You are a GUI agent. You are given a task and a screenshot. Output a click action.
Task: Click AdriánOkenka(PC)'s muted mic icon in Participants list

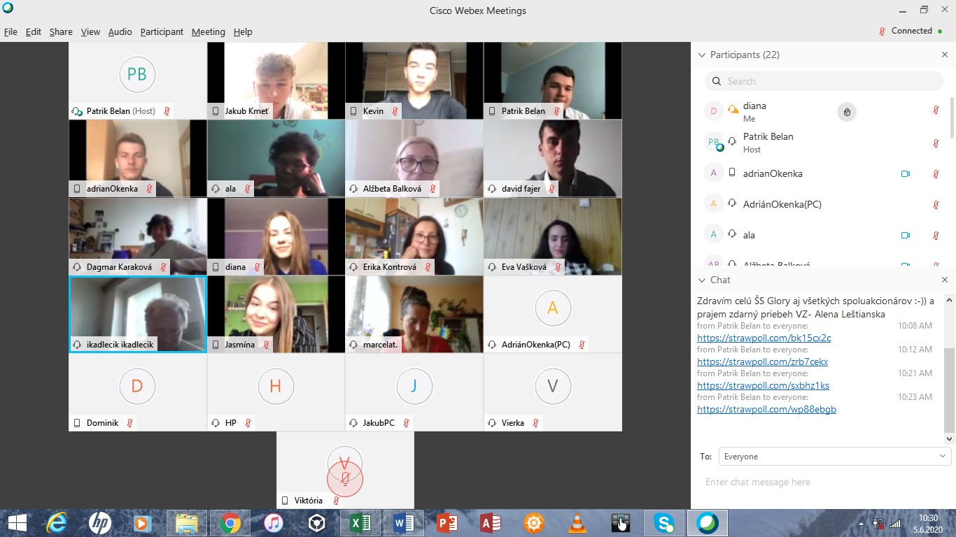click(936, 204)
